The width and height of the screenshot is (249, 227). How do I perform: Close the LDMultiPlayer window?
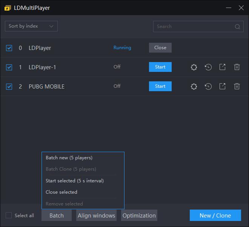coord(241,8)
